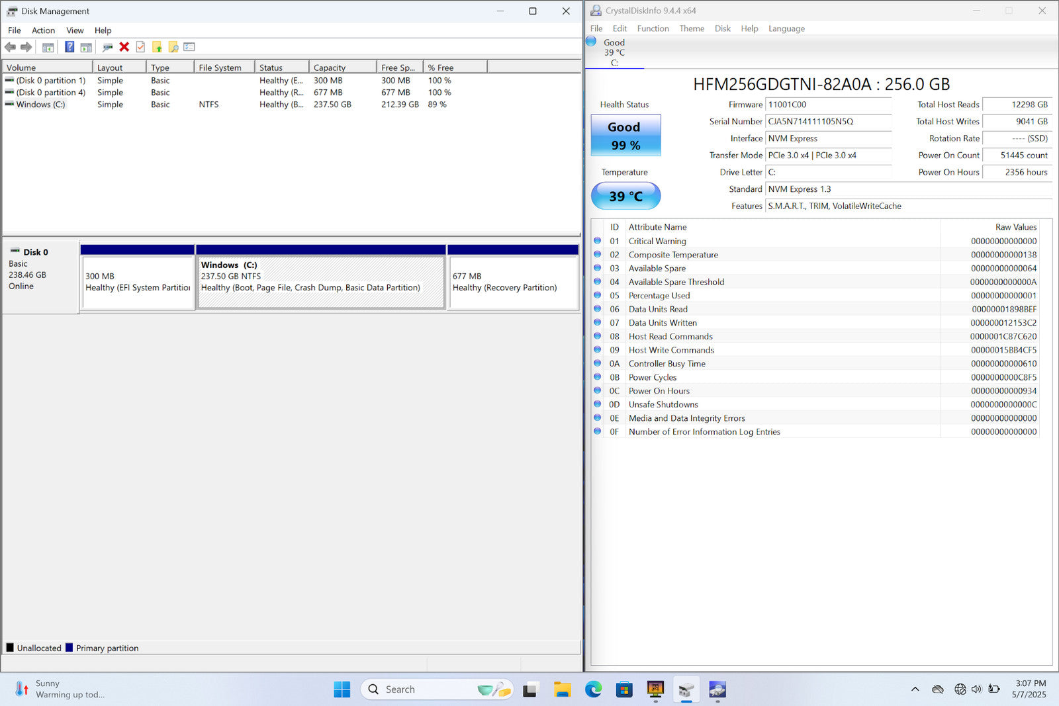Select the Media and Data Integrity Errors row
The width and height of the screenshot is (1059, 706).
(815, 418)
